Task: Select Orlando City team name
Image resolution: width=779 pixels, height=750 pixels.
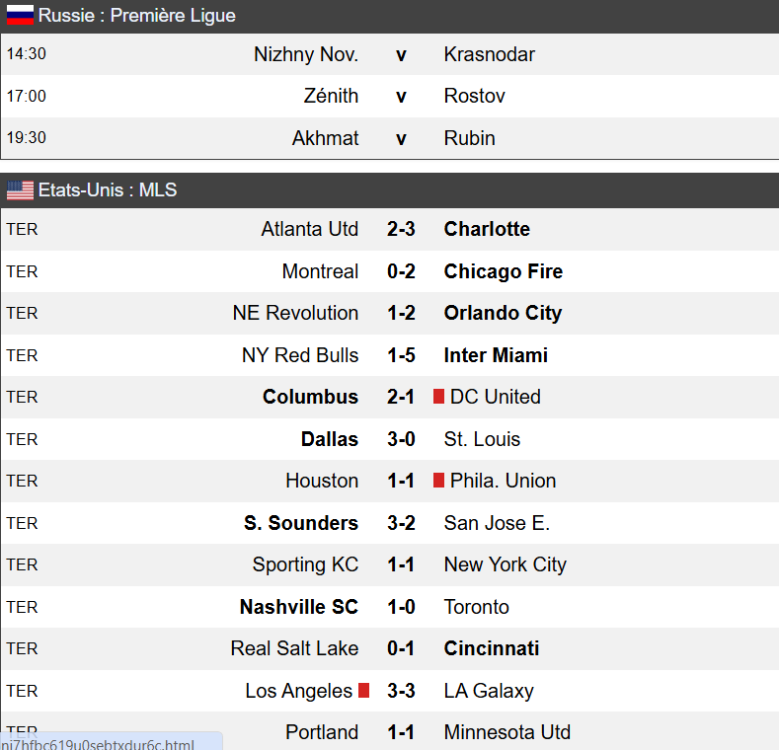Action: point(503,313)
